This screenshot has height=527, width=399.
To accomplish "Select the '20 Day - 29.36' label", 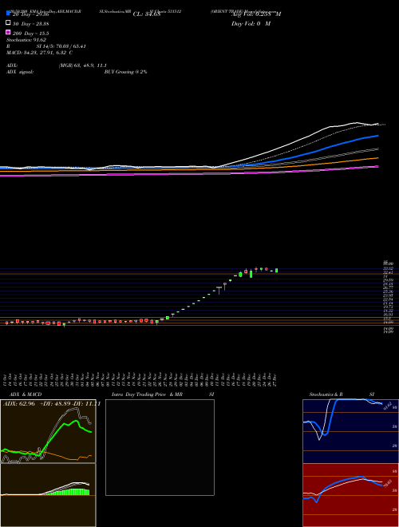I will pos(31,14).
